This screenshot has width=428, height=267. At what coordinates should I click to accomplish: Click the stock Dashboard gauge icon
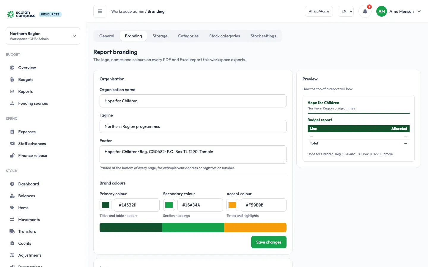click(12, 184)
